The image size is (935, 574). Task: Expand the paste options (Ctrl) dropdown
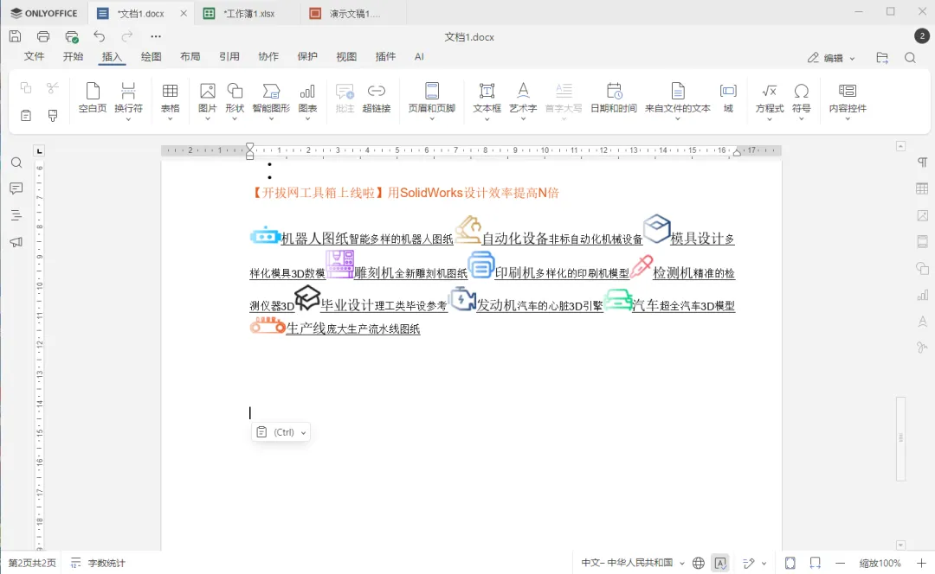click(x=304, y=433)
